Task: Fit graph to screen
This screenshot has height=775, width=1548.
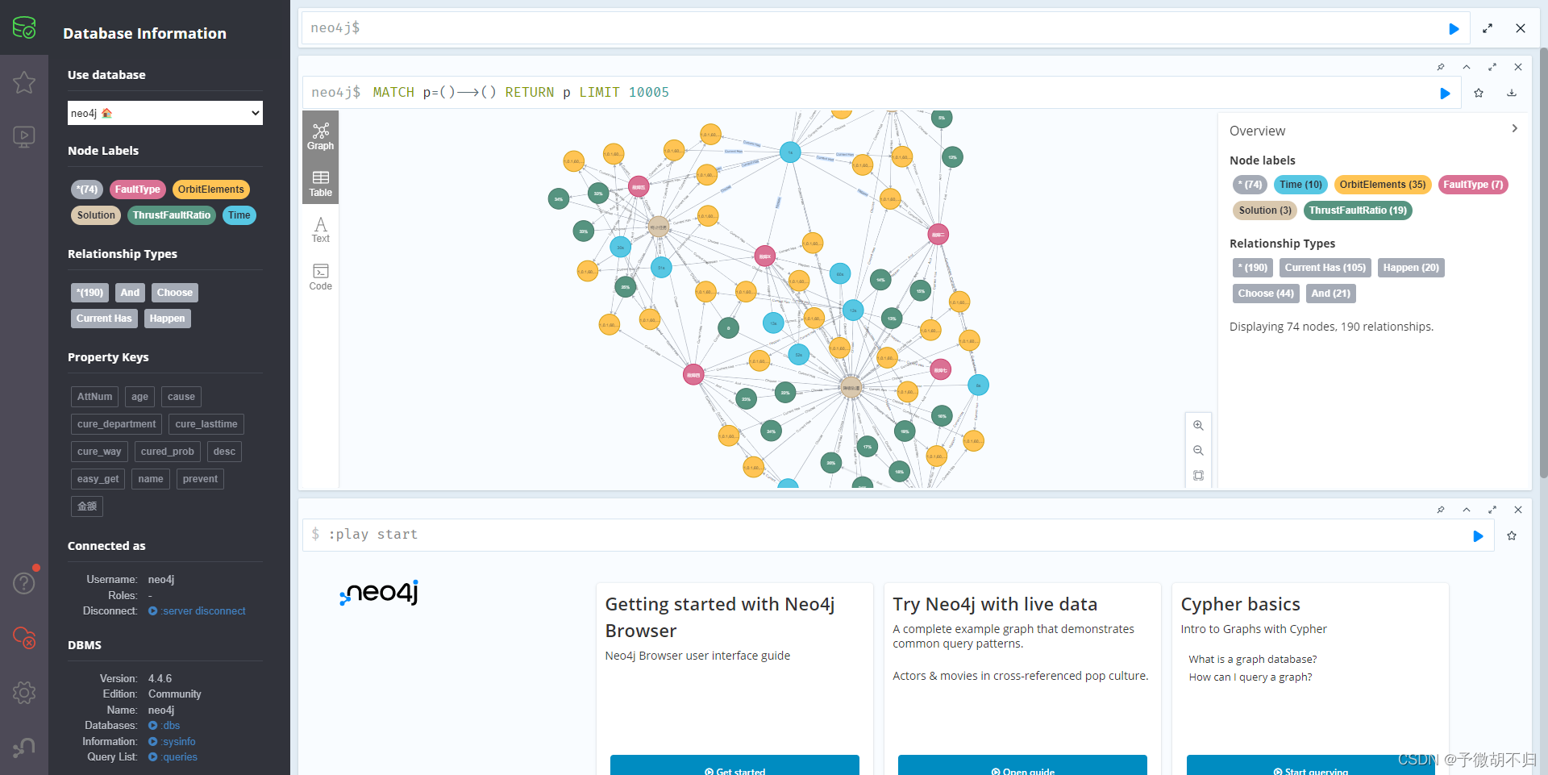Action: pos(1198,476)
